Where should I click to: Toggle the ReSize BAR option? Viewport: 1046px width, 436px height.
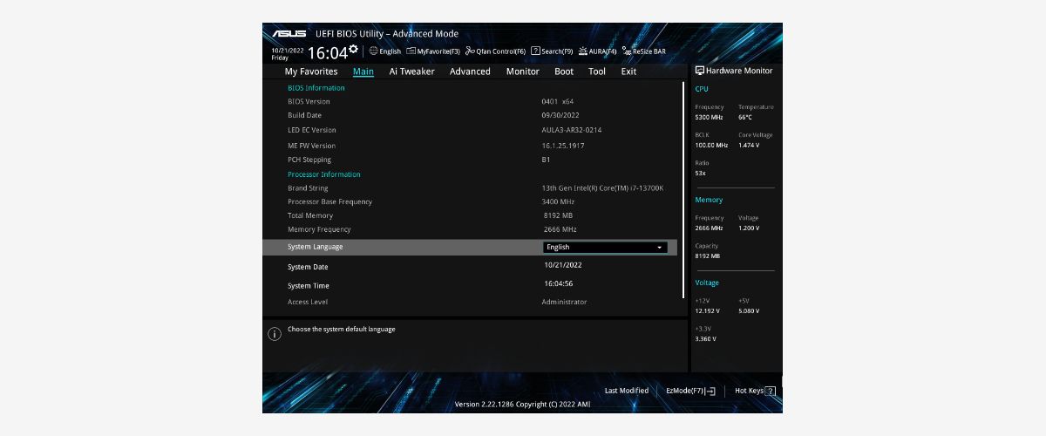643,51
